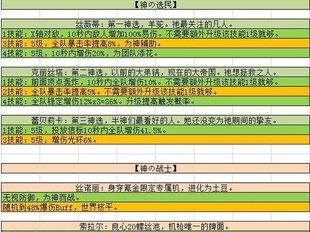Select blank row above 丝诺丽 title
This screenshot has height=232, width=310.
point(156,178)
